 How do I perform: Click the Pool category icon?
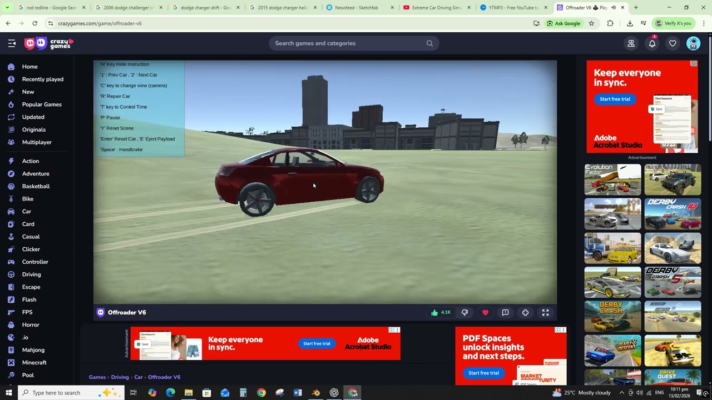(x=11, y=375)
